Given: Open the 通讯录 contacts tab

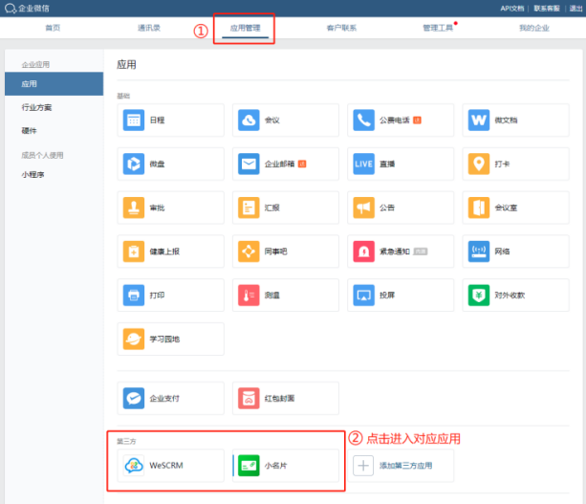Looking at the screenshot, I should (x=148, y=29).
